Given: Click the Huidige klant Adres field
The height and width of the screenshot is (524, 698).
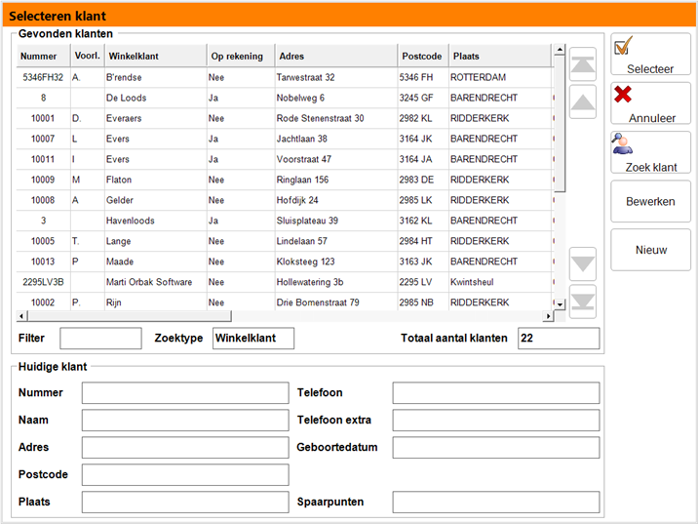Looking at the screenshot, I should click(185, 447).
